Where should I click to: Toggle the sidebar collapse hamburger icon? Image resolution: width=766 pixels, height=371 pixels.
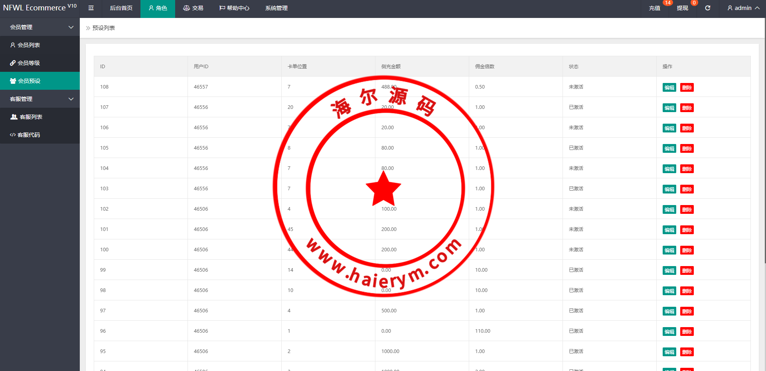tap(91, 8)
